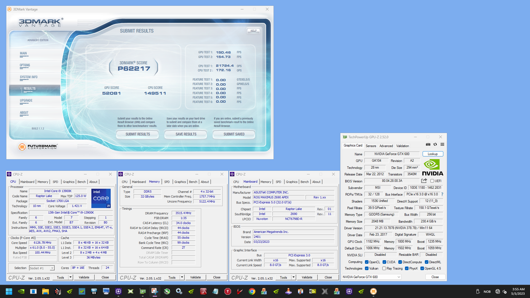530x298 pixels.
Task: Open ABOUT in the 3DMark Vantage sidebar
Action: click(x=24, y=113)
